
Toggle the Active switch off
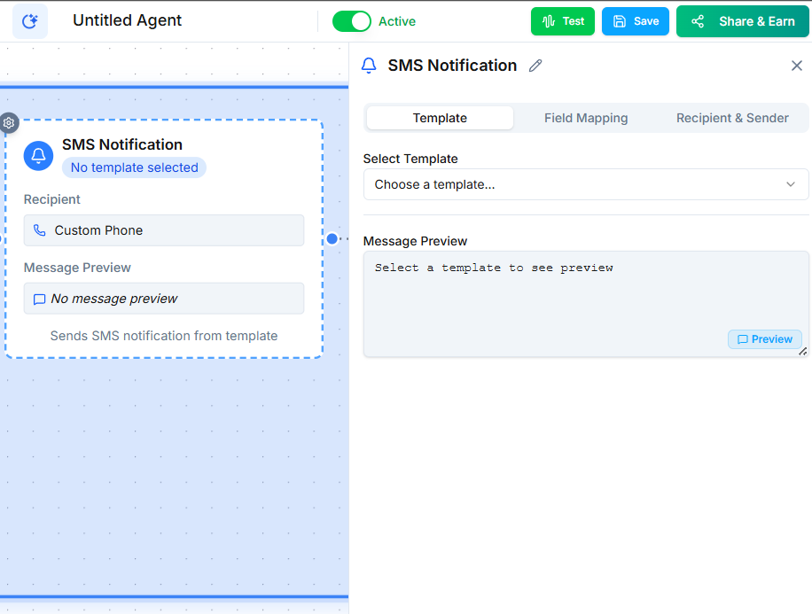[352, 20]
